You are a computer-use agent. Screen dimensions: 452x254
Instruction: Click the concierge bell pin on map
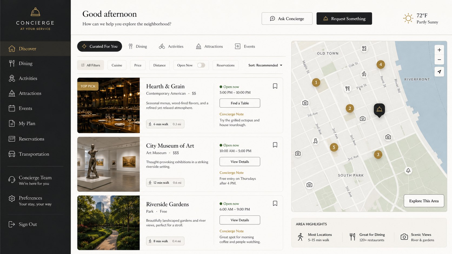[x=379, y=110]
